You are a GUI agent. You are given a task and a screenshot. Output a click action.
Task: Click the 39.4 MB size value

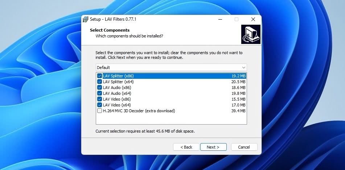click(x=238, y=111)
